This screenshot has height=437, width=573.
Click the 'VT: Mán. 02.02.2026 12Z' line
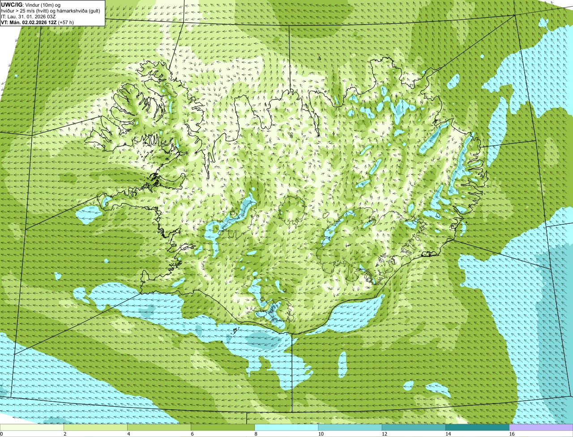[x=37, y=22]
